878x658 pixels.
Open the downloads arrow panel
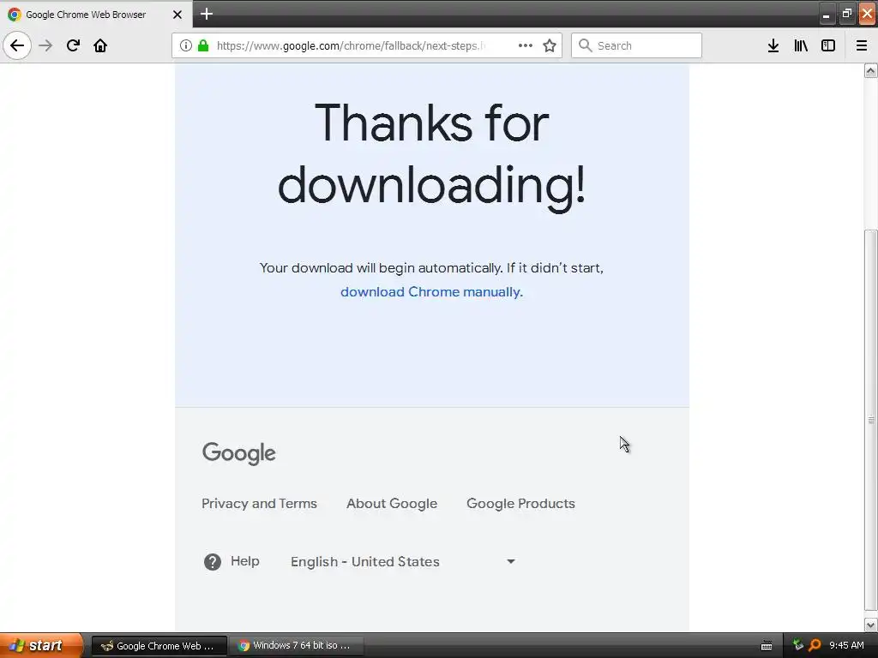click(x=773, y=45)
